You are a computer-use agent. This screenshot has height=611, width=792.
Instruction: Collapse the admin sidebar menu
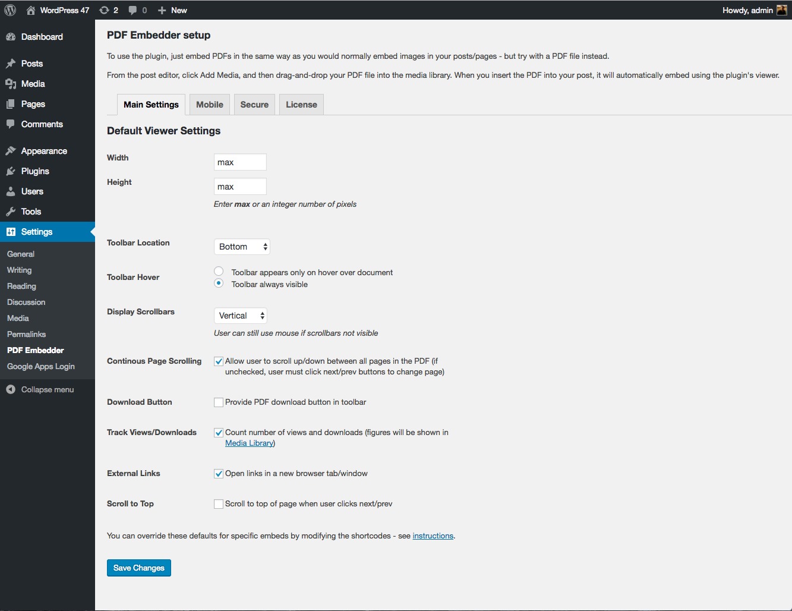(x=47, y=390)
